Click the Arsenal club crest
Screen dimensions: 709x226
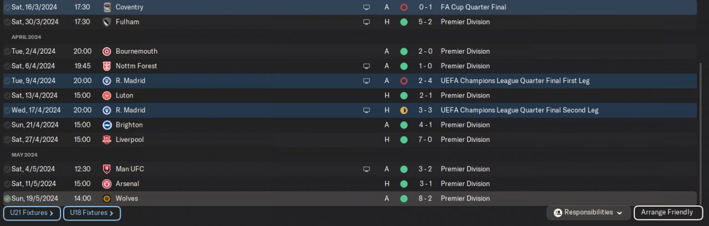(x=107, y=184)
